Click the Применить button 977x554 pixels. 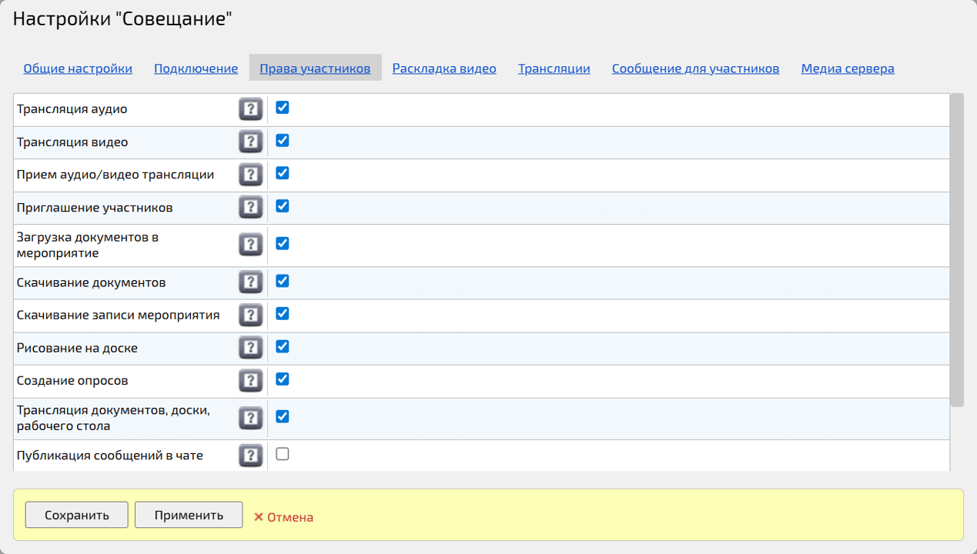point(189,516)
